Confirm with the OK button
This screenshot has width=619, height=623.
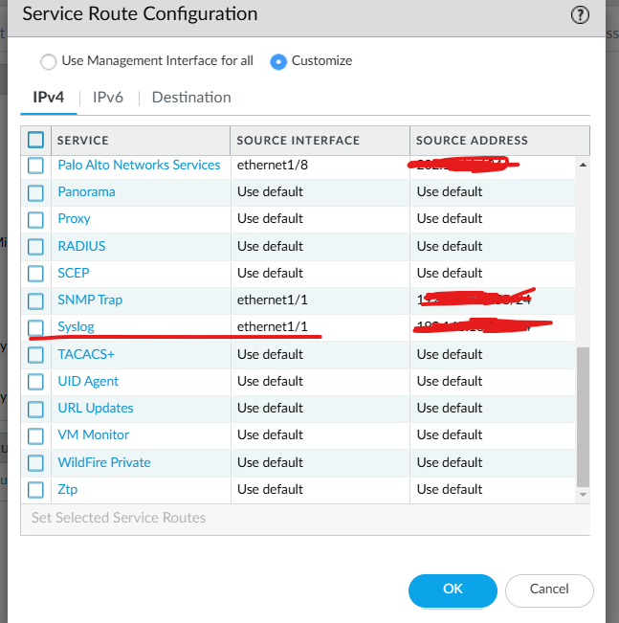(453, 590)
